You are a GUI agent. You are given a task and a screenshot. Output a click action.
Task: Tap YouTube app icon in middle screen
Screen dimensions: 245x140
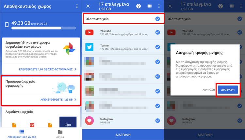90,32
